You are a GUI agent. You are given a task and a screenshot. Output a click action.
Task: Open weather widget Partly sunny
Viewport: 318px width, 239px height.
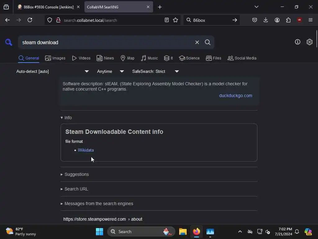pyautogui.click(x=21, y=232)
